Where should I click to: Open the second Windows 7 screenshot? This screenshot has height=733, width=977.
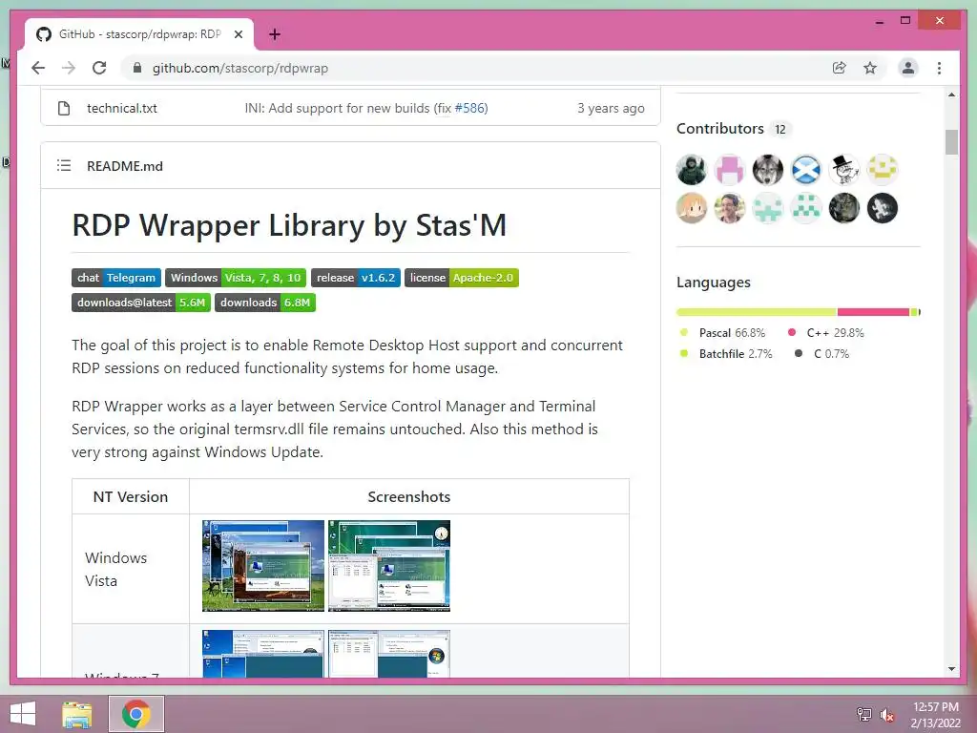[389, 653]
